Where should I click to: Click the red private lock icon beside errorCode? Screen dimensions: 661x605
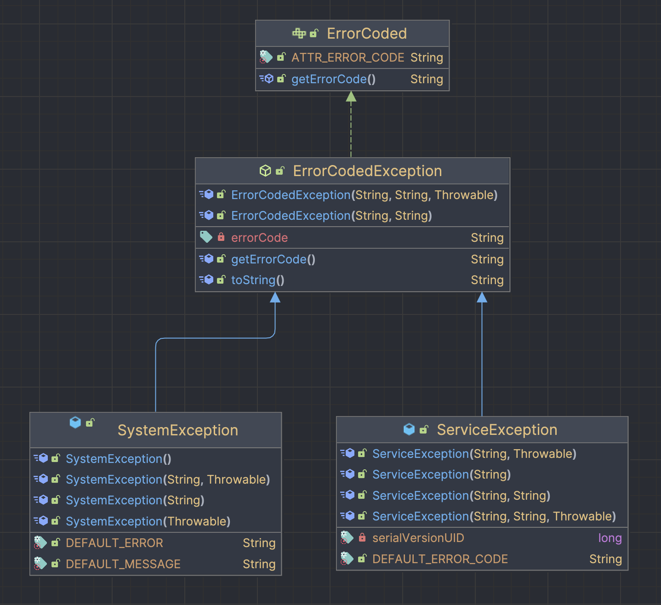(221, 237)
